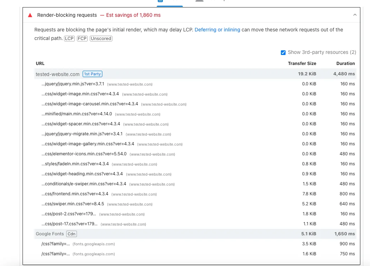This screenshot has height=266, width=370.
Task: Open the Google Fonts URL sized 1.6 KiB
Action: [56, 254]
